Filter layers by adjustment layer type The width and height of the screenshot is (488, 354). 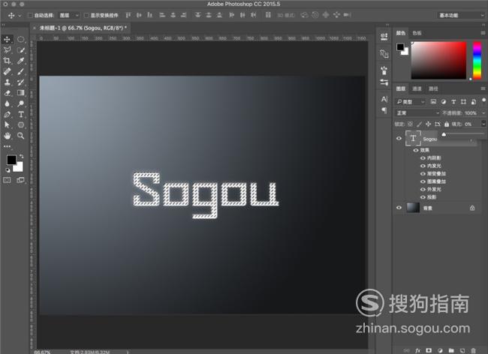coord(444,102)
